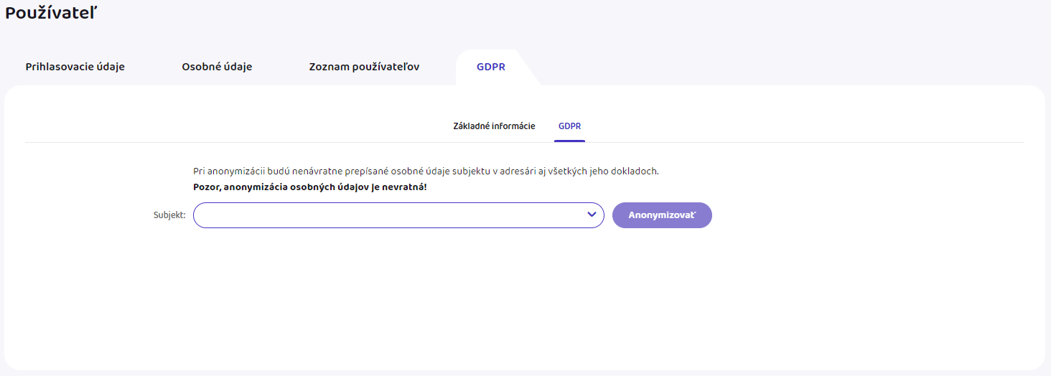Click the bold Pozor anonymization warning
This screenshot has height=376, width=1051.
(x=310, y=187)
